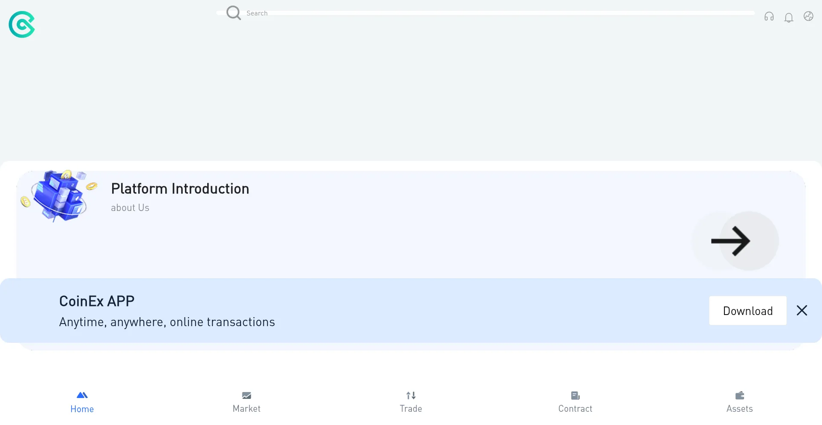This screenshot has width=822, height=425.
Task: Select the Home tab label
Action: (82, 409)
